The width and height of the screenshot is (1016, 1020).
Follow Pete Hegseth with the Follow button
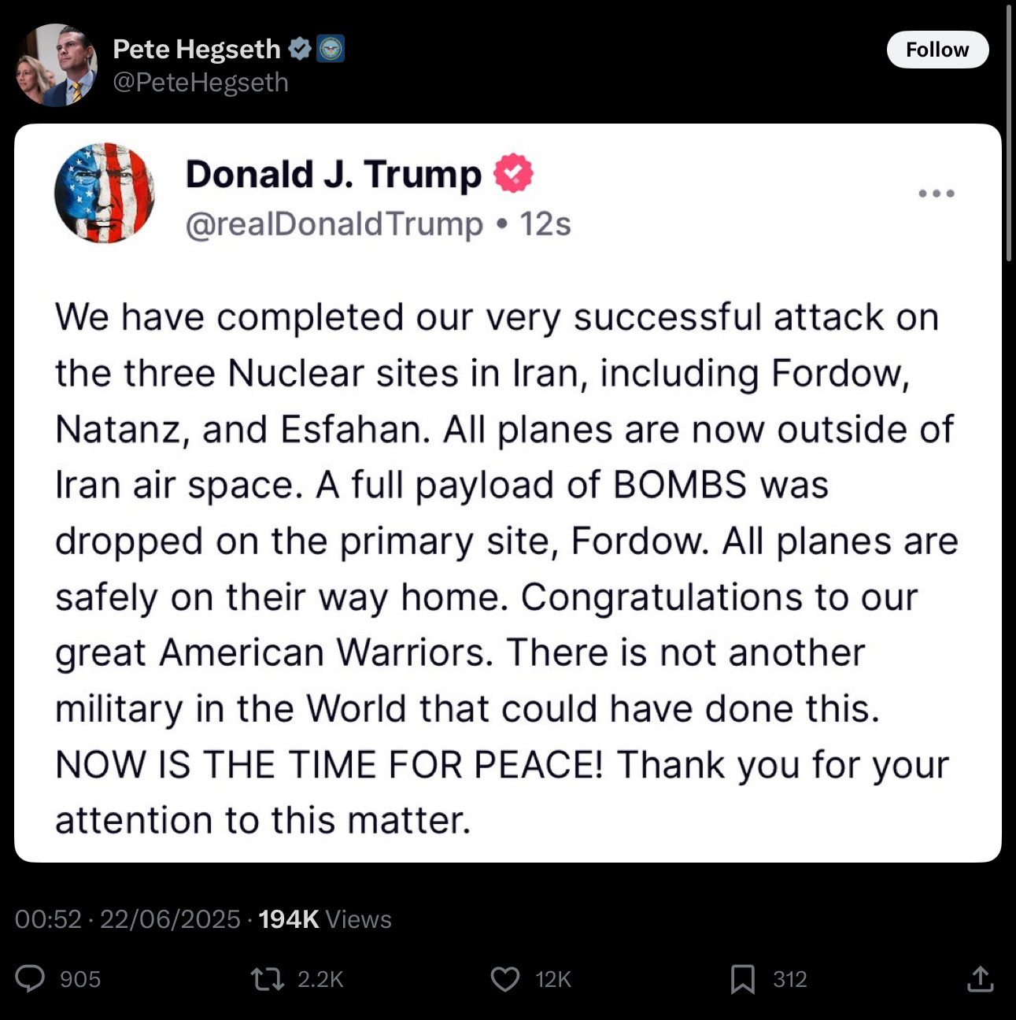point(937,50)
